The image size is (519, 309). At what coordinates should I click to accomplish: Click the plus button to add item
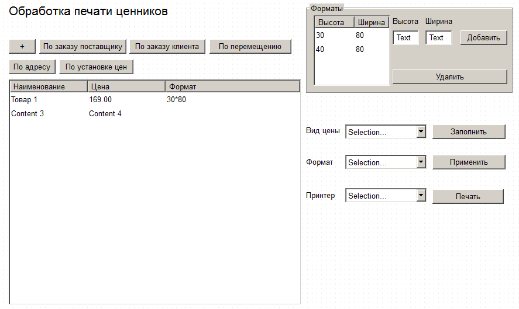[x=22, y=47]
